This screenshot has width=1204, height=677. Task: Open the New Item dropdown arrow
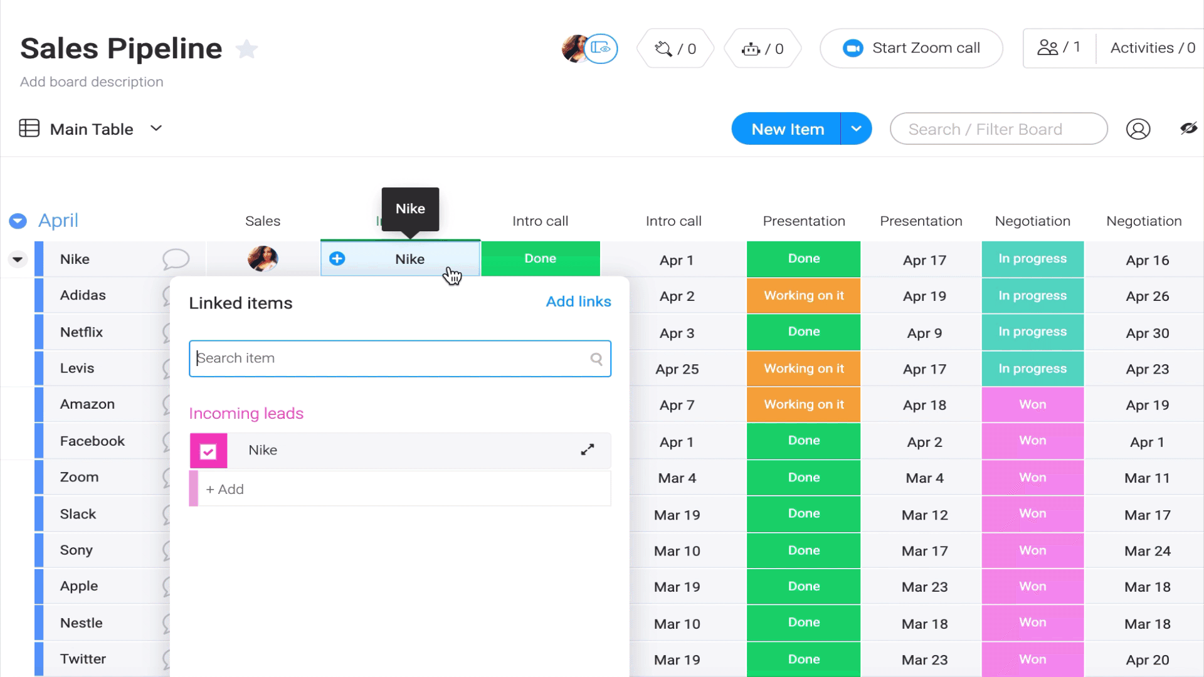click(856, 129)
